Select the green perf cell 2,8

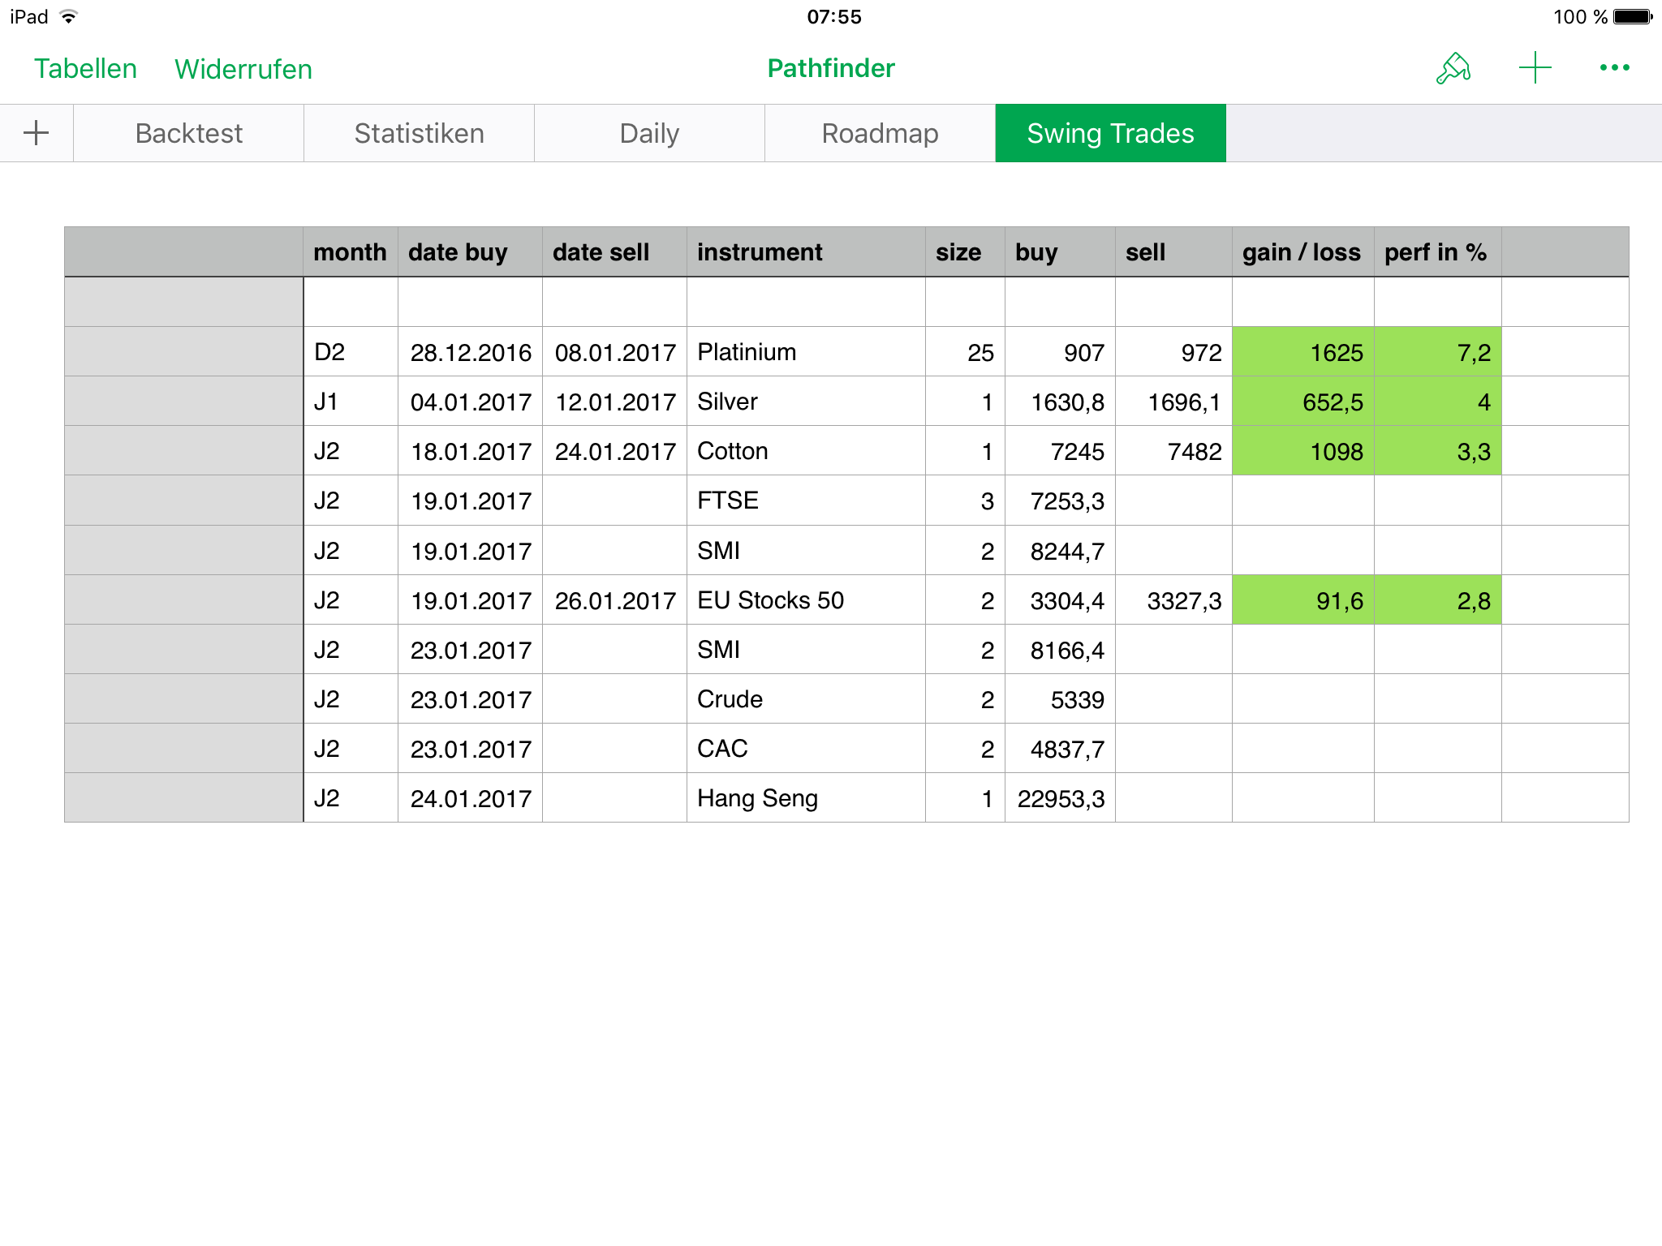pos(1437,600)
